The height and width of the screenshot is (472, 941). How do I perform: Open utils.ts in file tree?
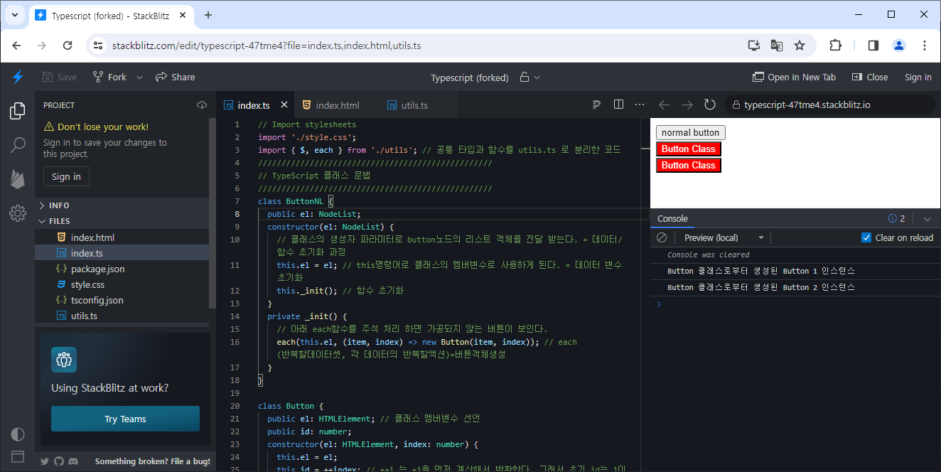coord(122,316)
